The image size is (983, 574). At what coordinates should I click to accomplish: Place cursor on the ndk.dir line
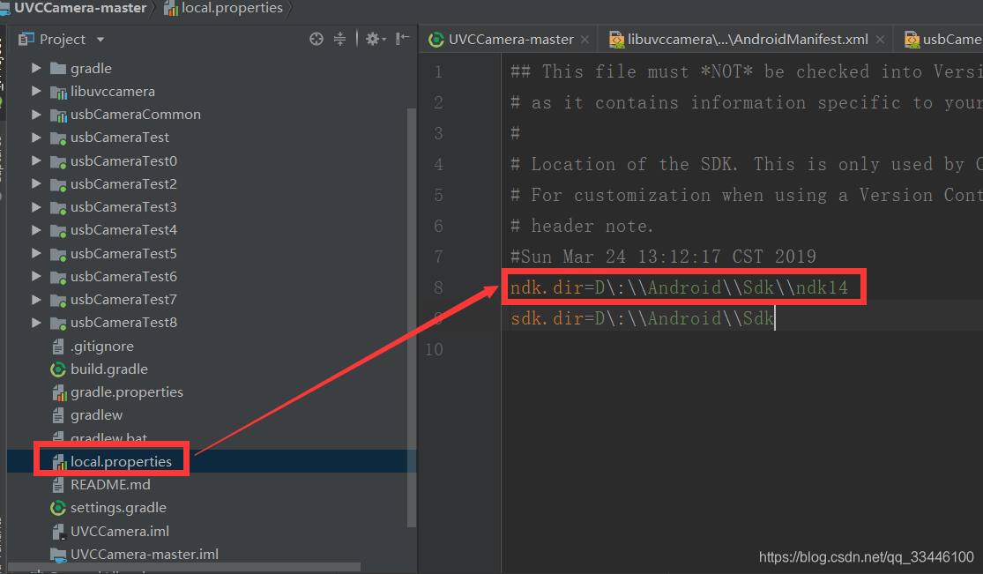click(678, 287)
